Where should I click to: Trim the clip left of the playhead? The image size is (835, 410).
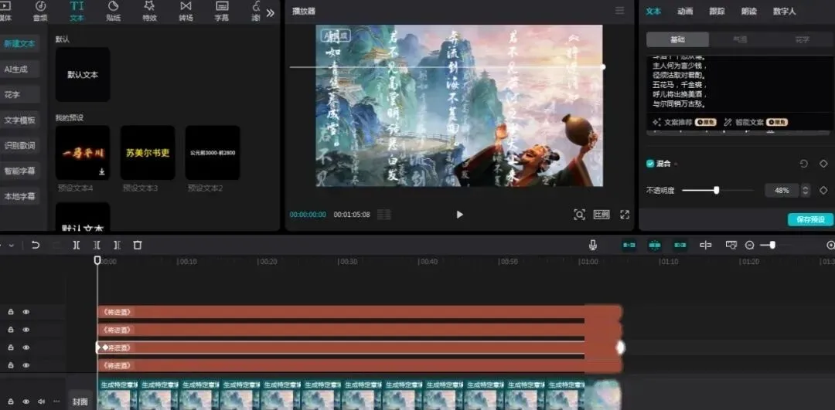[97, 245]
